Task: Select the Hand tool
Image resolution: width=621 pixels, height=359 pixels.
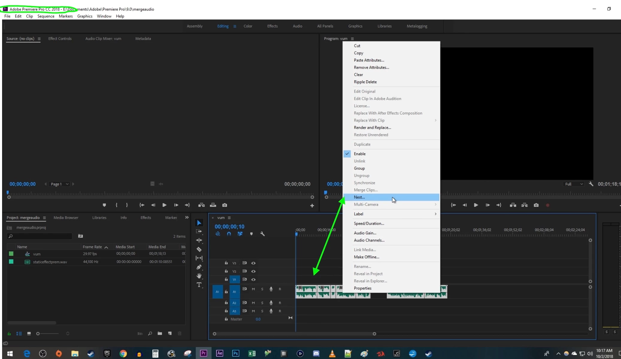Action: click(199, 276)
